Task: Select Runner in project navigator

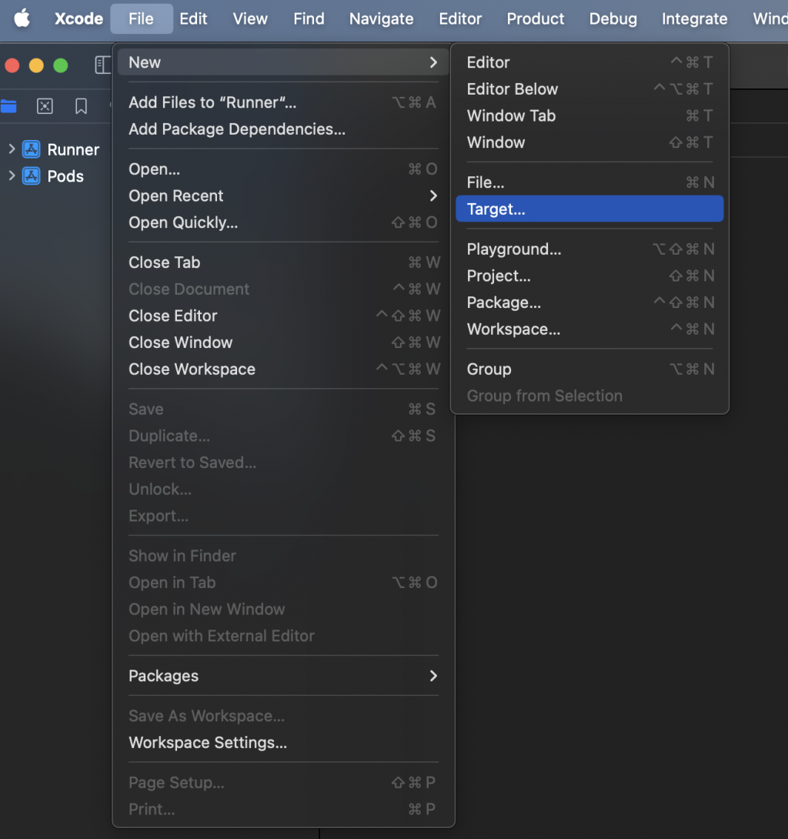Action: coord(73,149)
